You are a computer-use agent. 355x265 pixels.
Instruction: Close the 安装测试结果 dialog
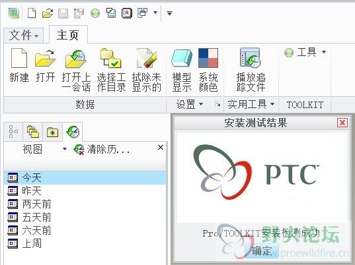pyautogui.click(x=342, y=123)
